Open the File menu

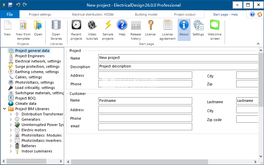point(10,14)
